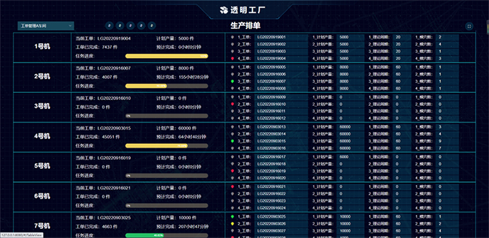This screenshot has width=489, height=238.
Task: Open the 工单管理A车间 workshop dropdown
Action: (x=46, y=26)
